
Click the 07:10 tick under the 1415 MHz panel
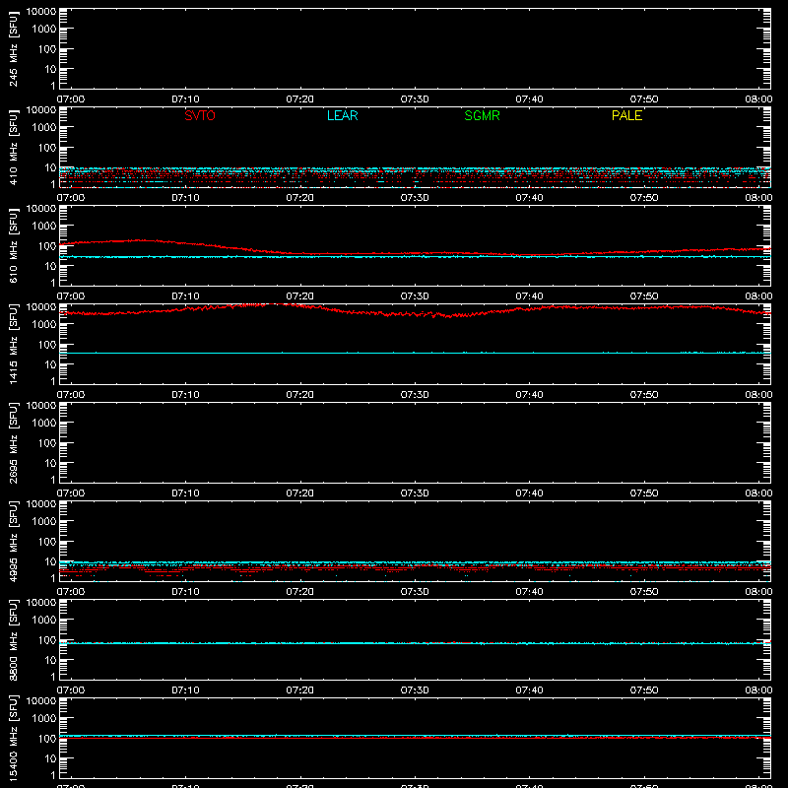[x=185, y=395]
